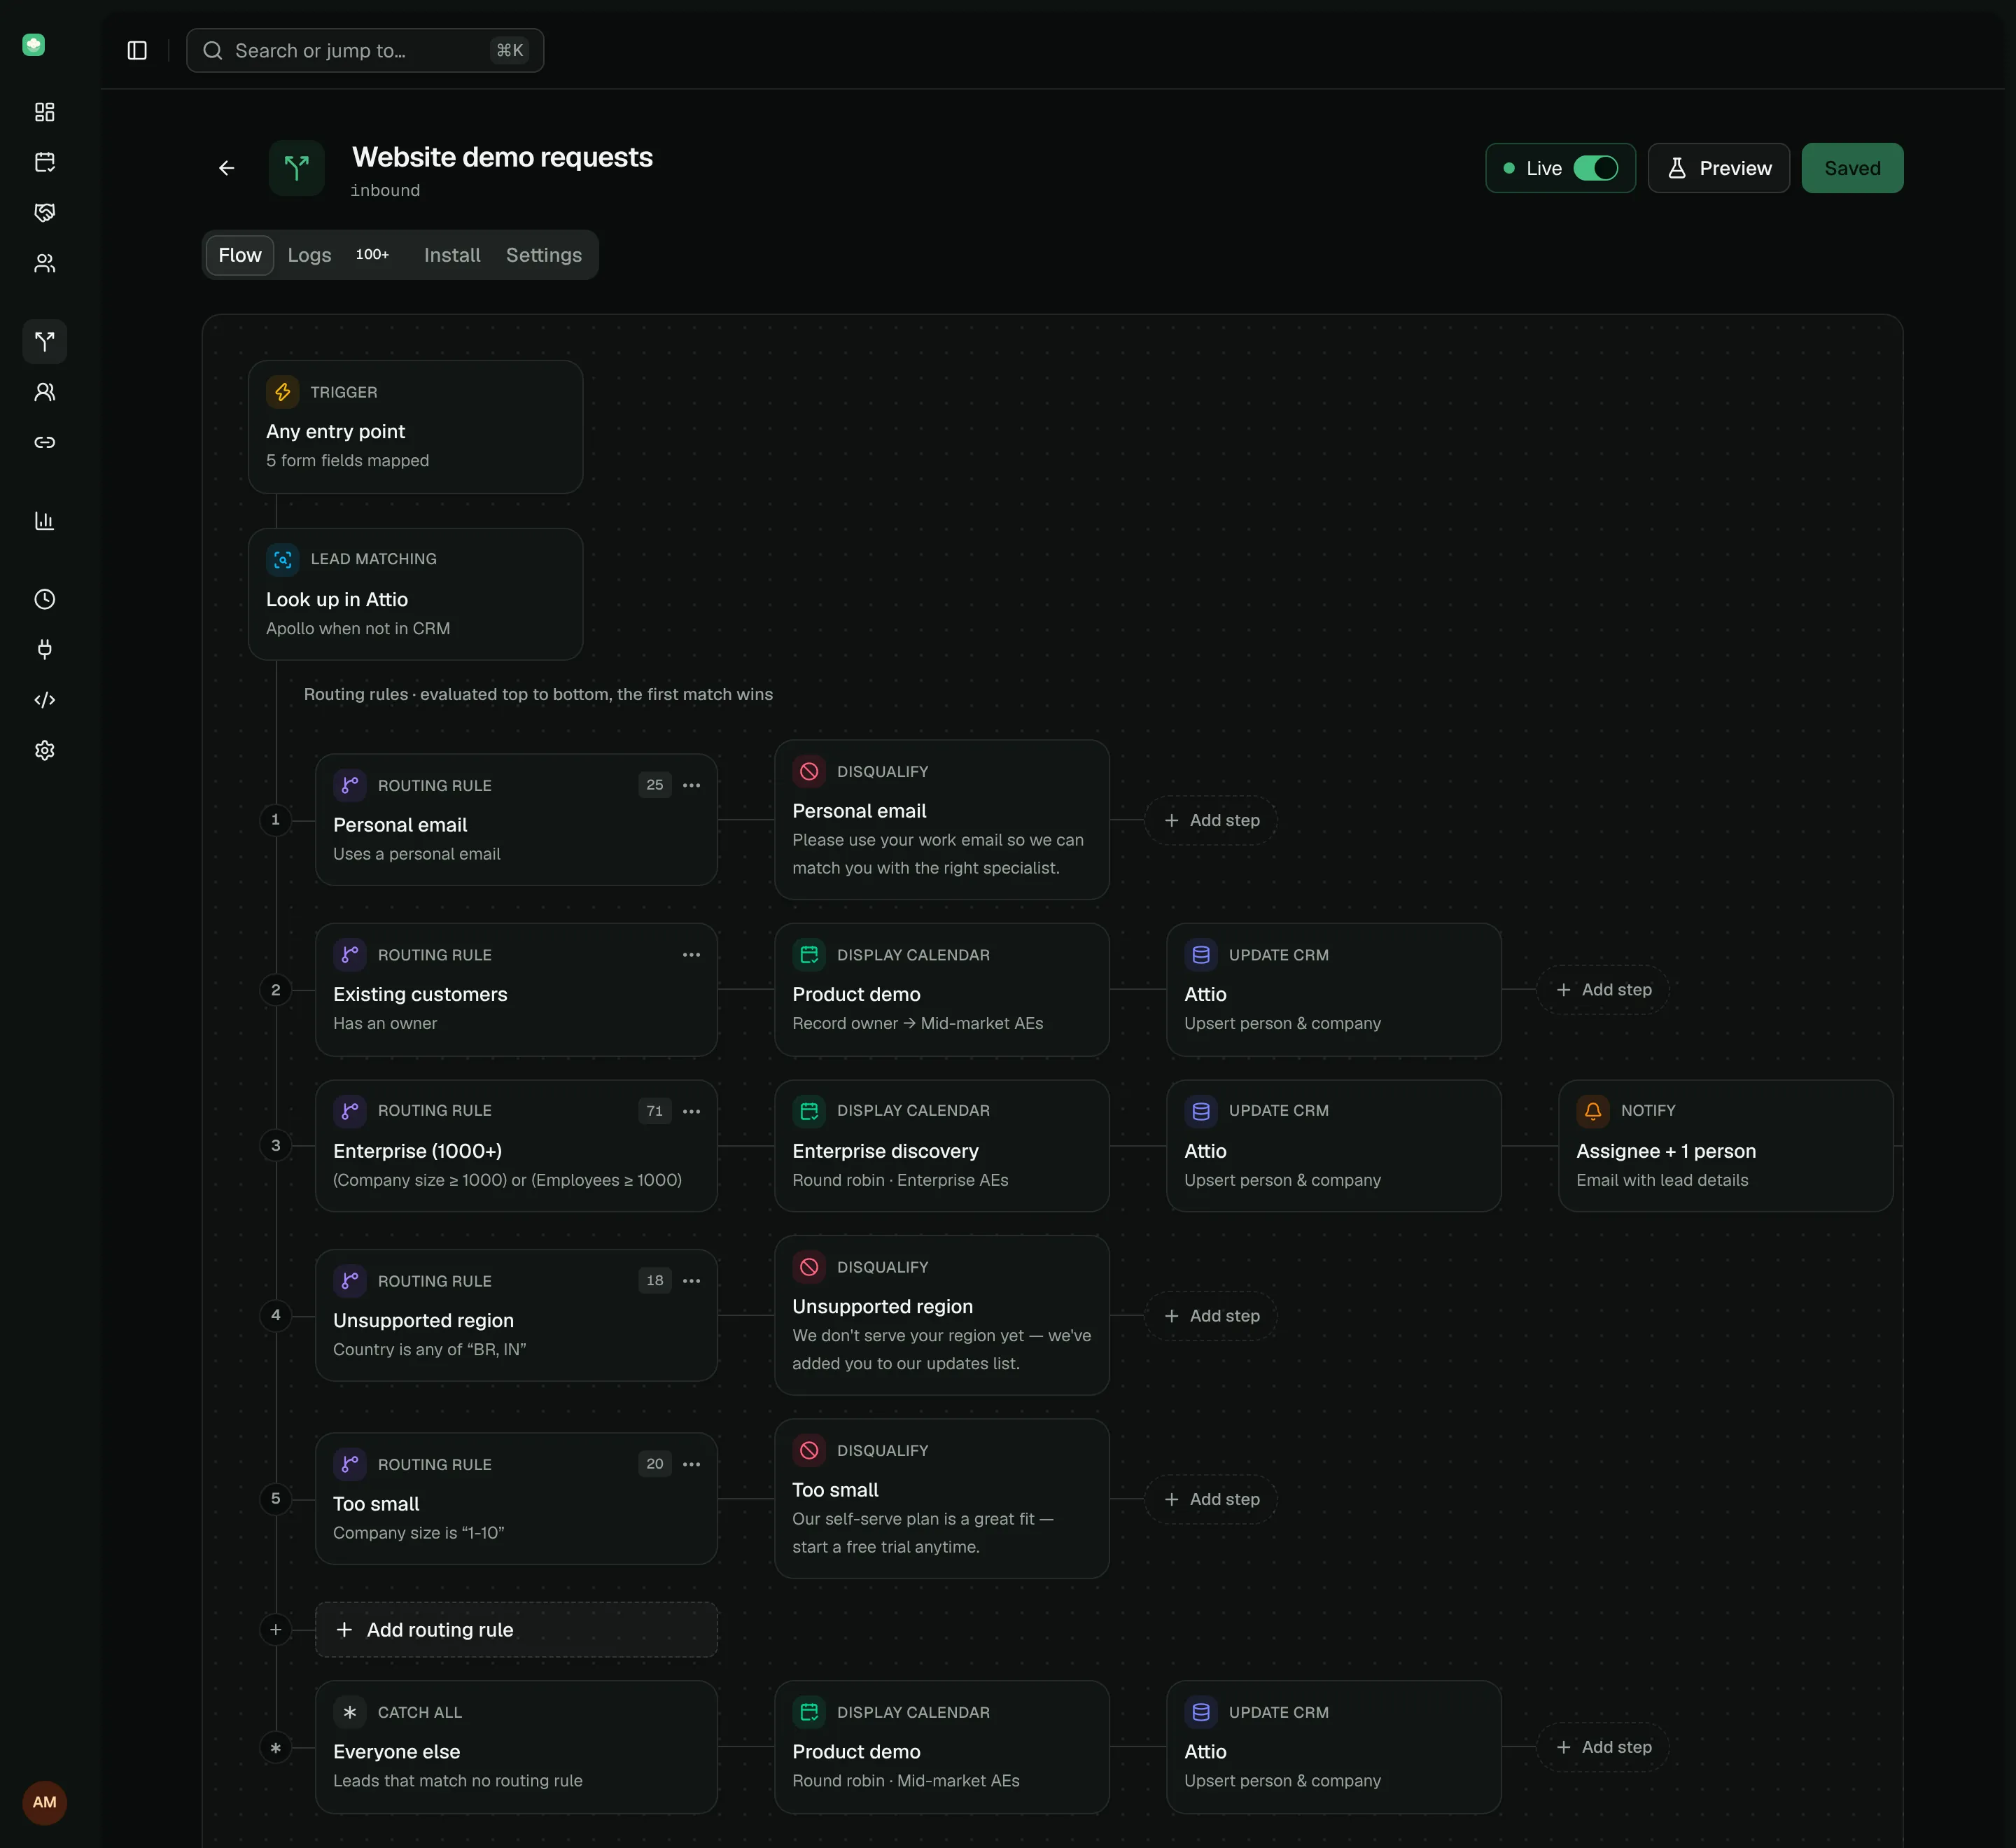Click the Search or jump to field
Viewport: 2016px width, 1848px height.
[365, 50]
